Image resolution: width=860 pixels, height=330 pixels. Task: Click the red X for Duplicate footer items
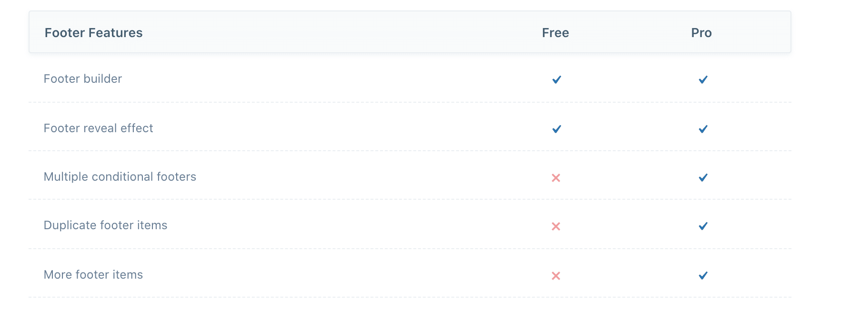coord(556,226)
